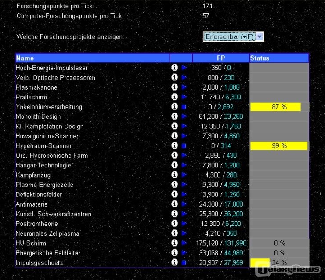Halt Impulsgeschuetz research via square icon
This screenshot has width=325, height=280.
point(184,263)
